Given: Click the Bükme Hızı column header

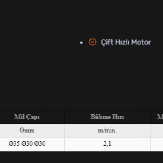Looking at the screenshot, I should coord(107,117).
